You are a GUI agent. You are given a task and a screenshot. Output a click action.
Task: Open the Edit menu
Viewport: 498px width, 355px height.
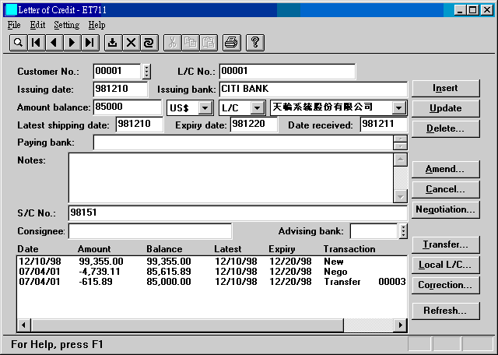(x=37, y=25)
